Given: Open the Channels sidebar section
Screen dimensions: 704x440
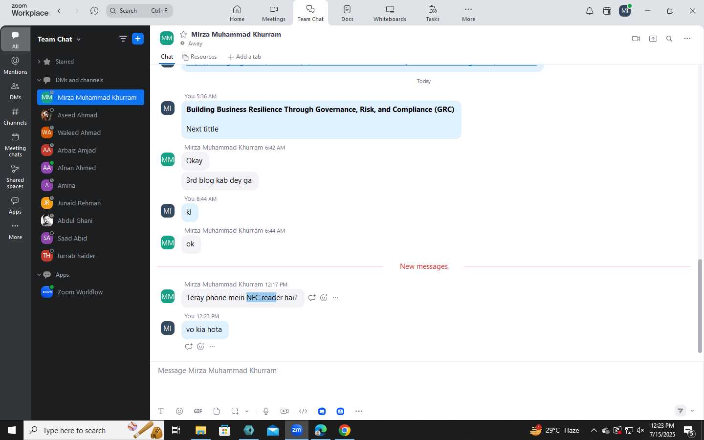Looking at the screenshot, I should pos(15,116).
